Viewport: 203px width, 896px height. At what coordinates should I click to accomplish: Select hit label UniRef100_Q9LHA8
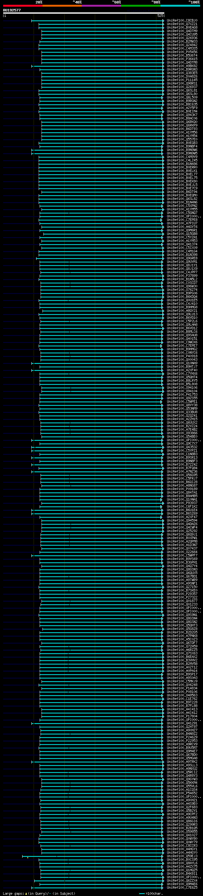[182, 325]
